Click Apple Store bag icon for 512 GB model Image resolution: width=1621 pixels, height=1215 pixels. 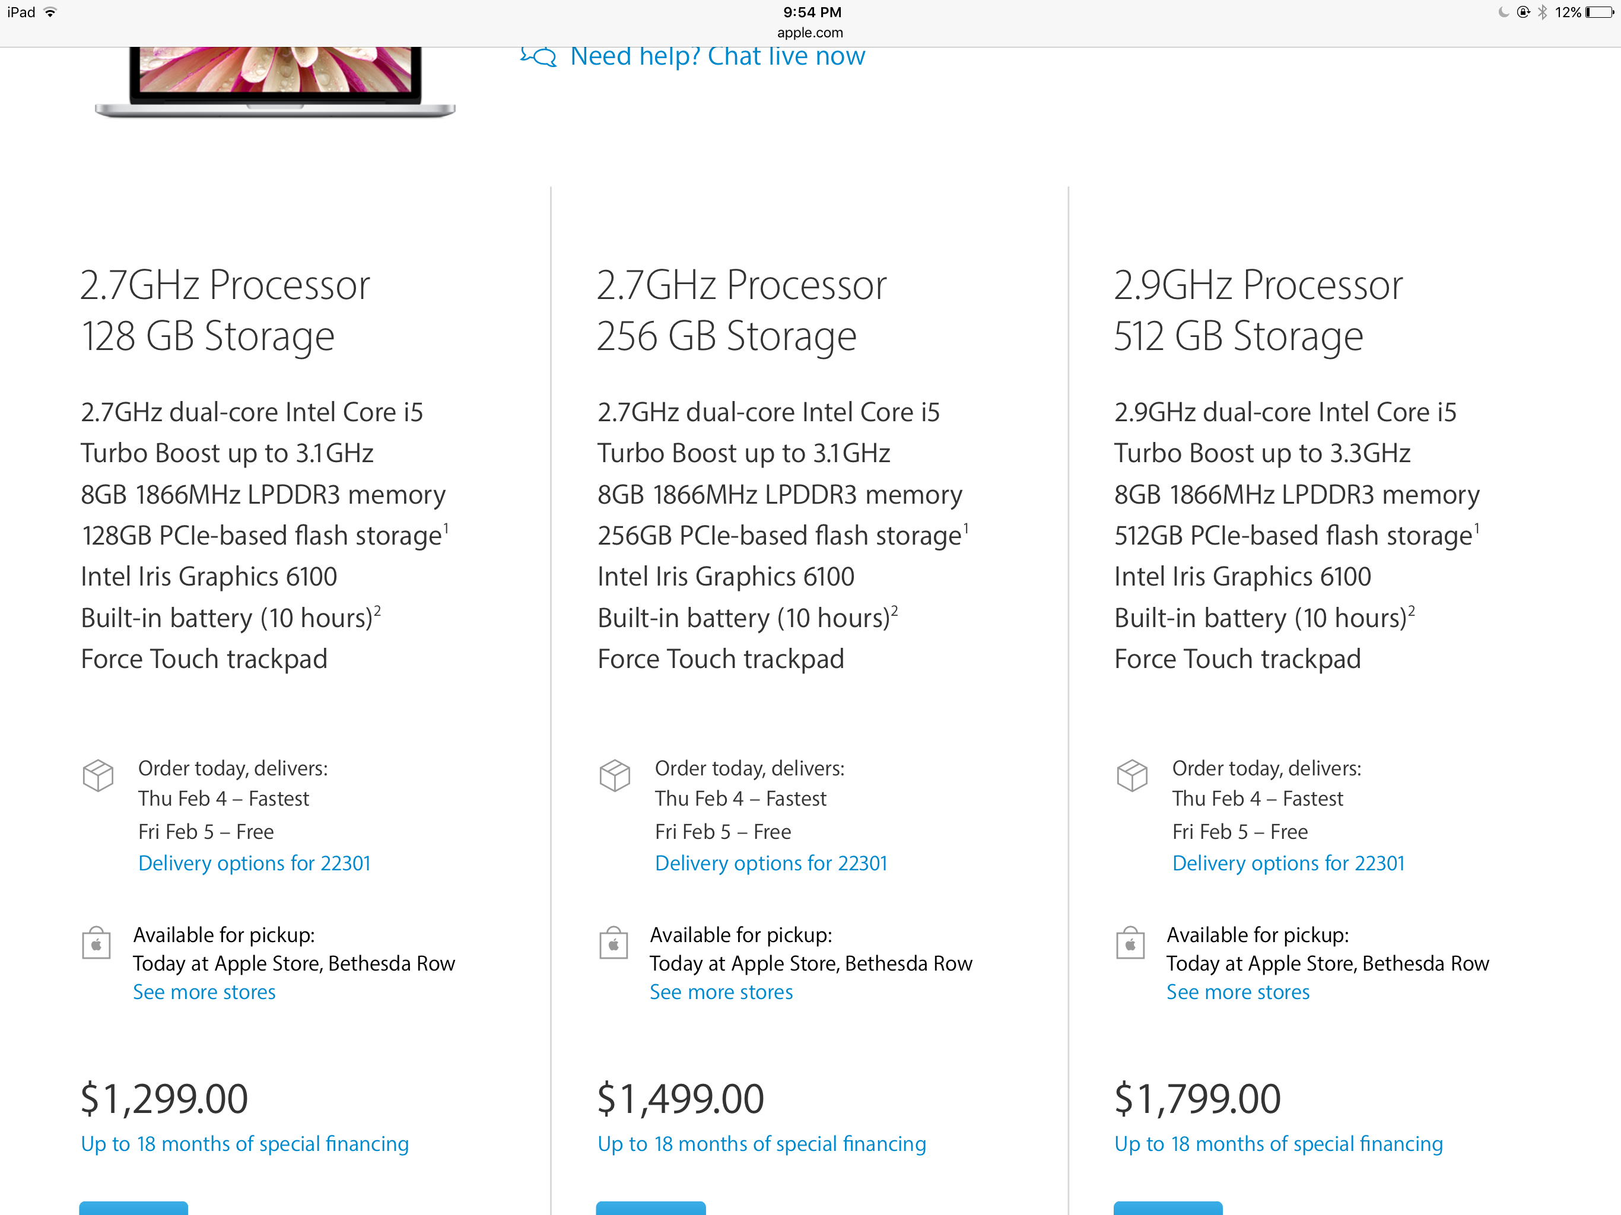tap(1130, 944)
